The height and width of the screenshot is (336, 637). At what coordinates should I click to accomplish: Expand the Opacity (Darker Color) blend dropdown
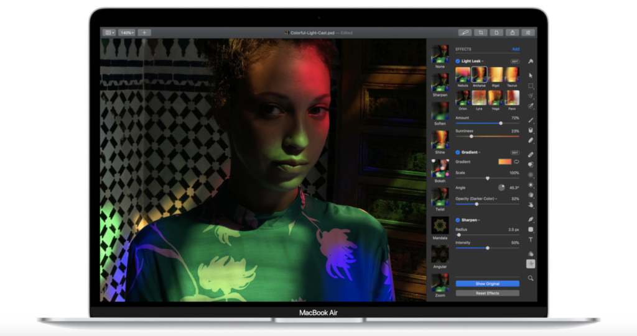[x=477, y=199]
